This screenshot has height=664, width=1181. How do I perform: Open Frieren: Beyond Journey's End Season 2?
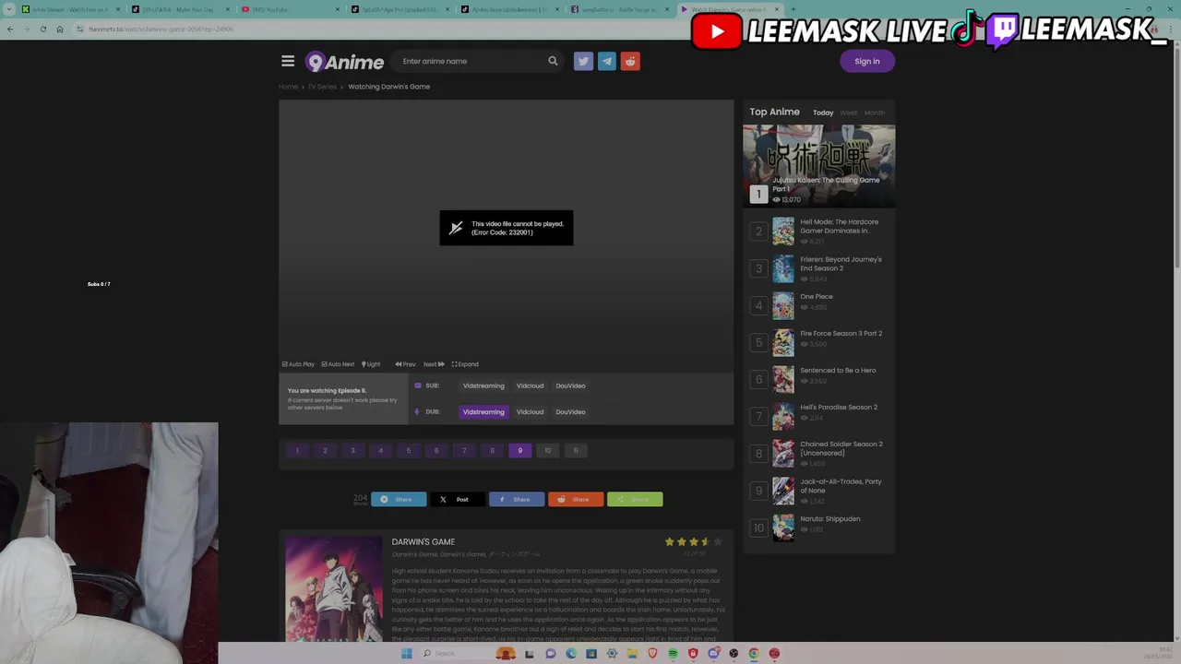841,264
